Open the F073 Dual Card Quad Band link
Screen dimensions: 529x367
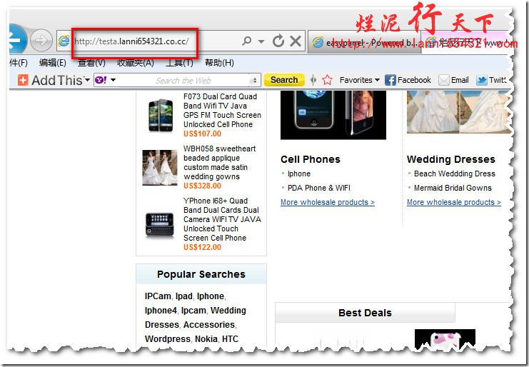222,110
